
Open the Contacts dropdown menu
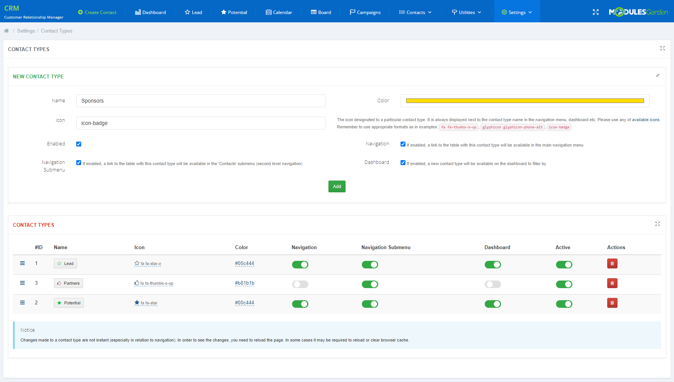pos(415,12)
